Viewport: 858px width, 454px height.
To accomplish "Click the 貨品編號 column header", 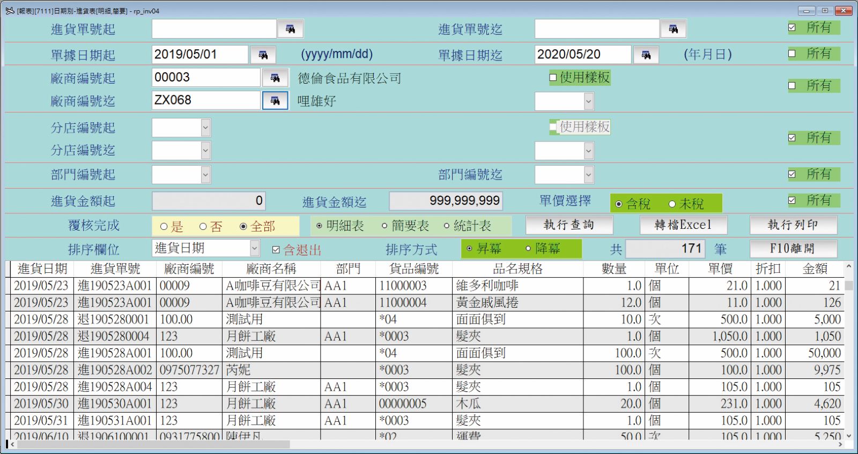I will click(x=414, y=269).
